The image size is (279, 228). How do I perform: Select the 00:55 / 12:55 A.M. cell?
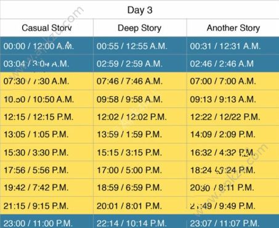tap(140, 46)
